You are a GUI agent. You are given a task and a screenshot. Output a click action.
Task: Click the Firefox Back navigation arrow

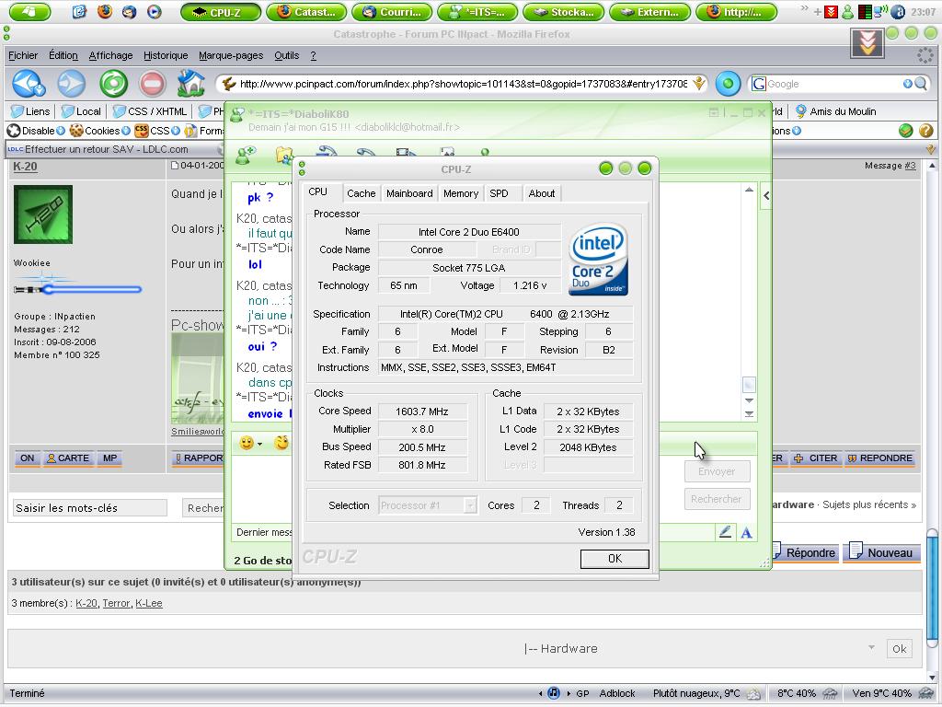[29, 84]
